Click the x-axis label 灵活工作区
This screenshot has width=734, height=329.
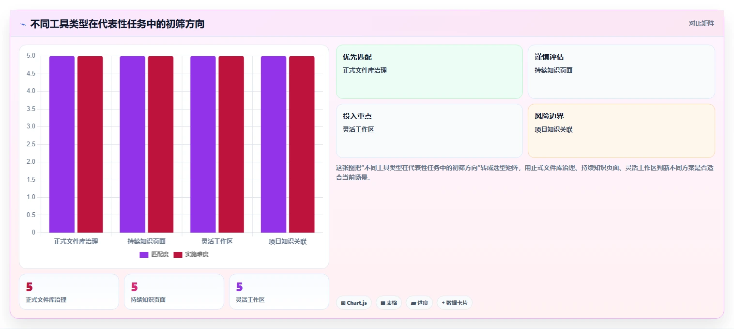(217, 241)
